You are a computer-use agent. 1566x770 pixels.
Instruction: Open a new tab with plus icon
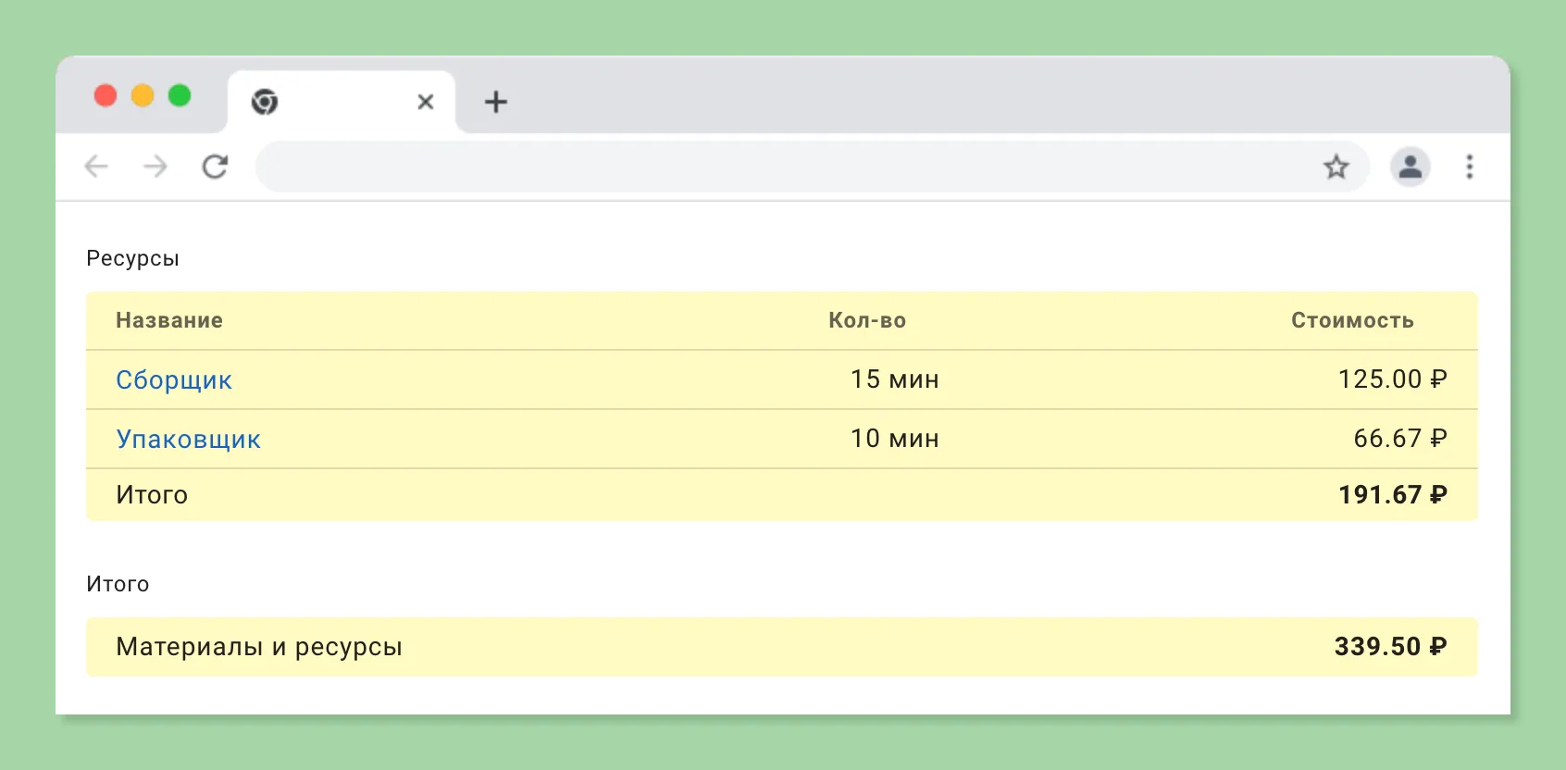click(x=496, y=102)
